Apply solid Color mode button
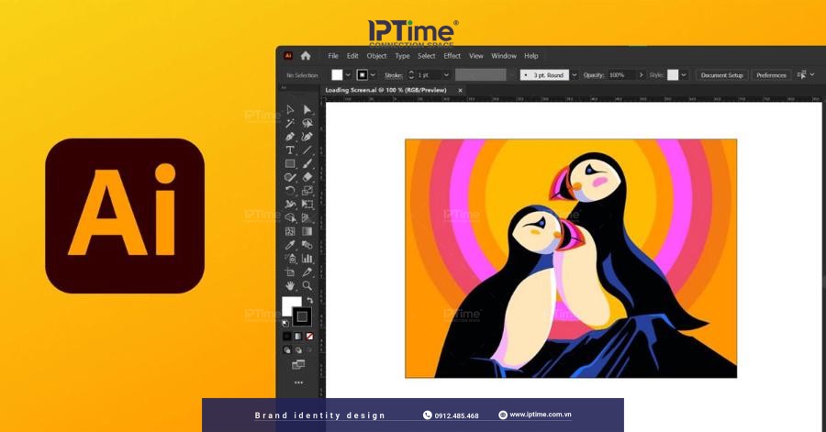The width and height of the screenshot is (826, 432). 287,337
